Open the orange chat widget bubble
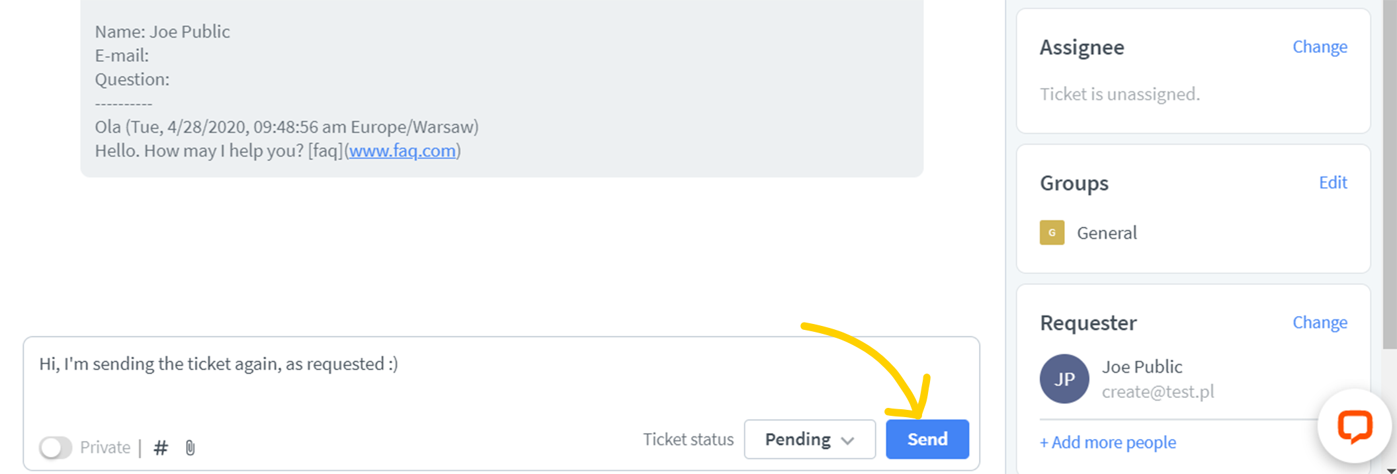 click(1354, 426)
